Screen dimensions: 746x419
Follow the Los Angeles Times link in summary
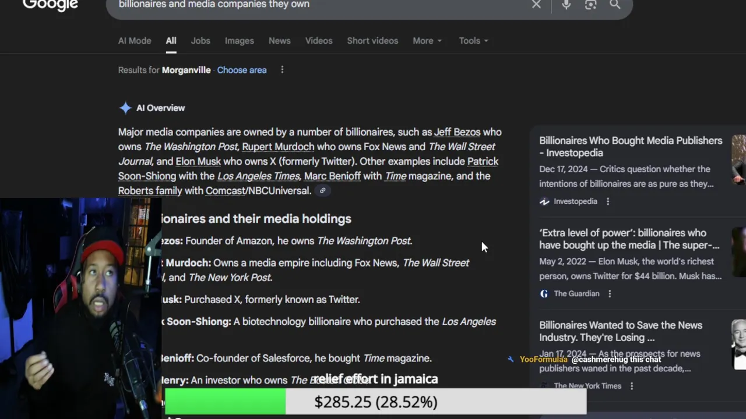click(258, 176)
